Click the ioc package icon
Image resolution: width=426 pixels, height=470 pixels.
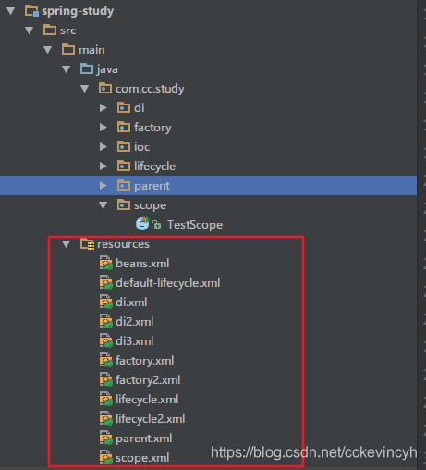(x=124, y=146)
